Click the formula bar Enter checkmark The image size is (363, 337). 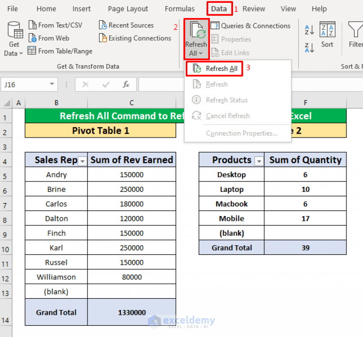click(x=106, y=85)
